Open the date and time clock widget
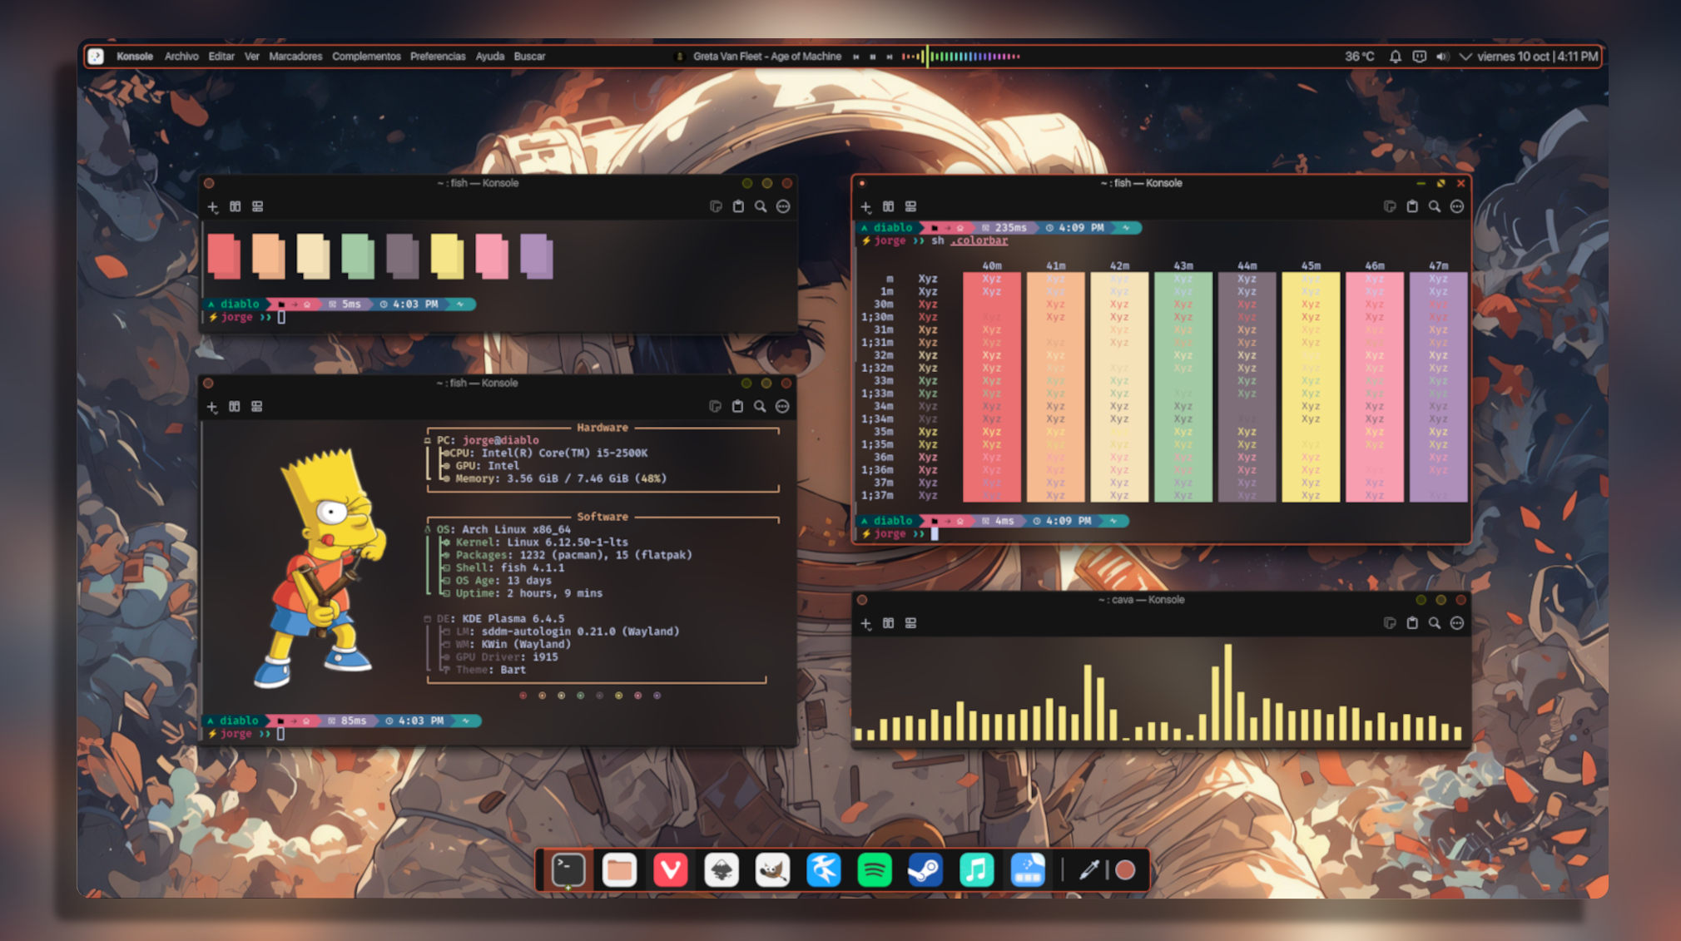The image size is (1681, 941). coord(1537,57)
